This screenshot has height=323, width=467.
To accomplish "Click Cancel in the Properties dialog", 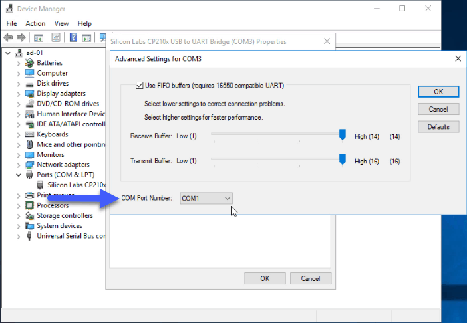I will (311, 278).
